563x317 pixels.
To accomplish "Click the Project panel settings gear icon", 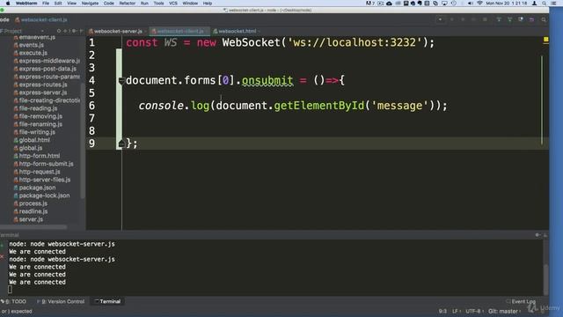I will (74, 32).
